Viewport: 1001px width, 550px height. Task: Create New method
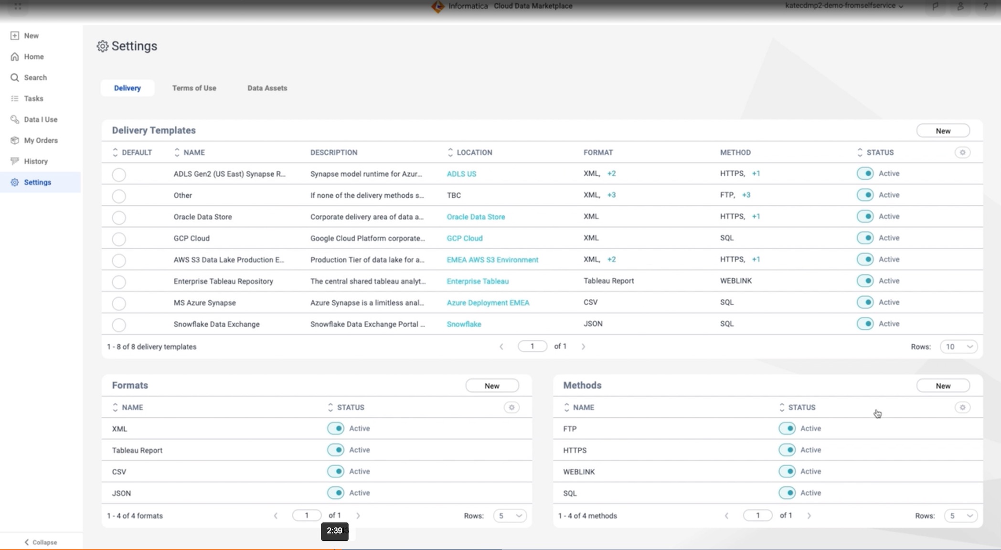click(943, 386)
